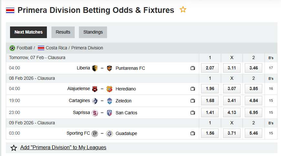Click the Saprissa team crest

(x=95, y=113)
